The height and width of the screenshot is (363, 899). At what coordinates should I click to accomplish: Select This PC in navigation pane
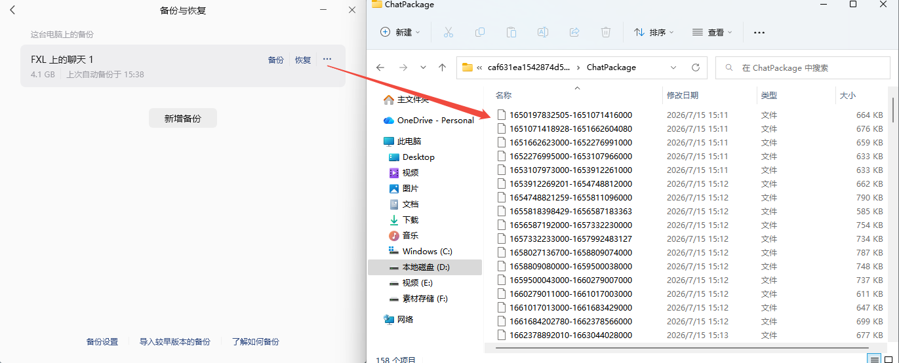coord(403,142)
